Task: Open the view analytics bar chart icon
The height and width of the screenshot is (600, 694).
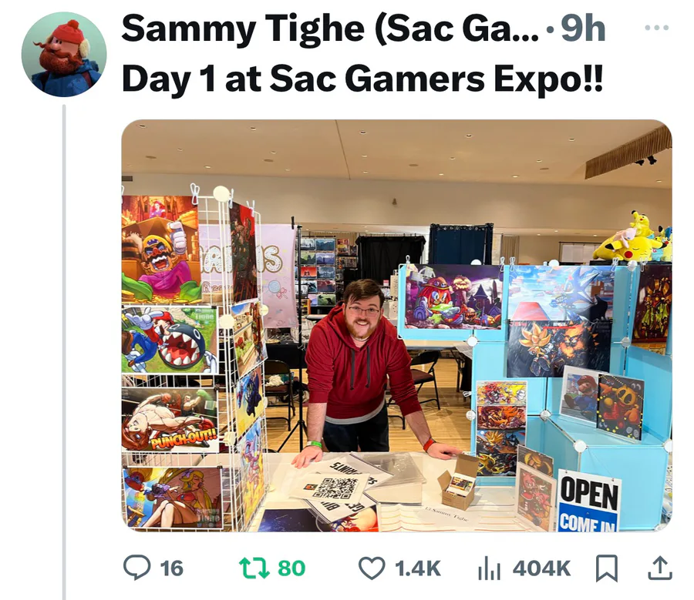Action: click(489, 568)
